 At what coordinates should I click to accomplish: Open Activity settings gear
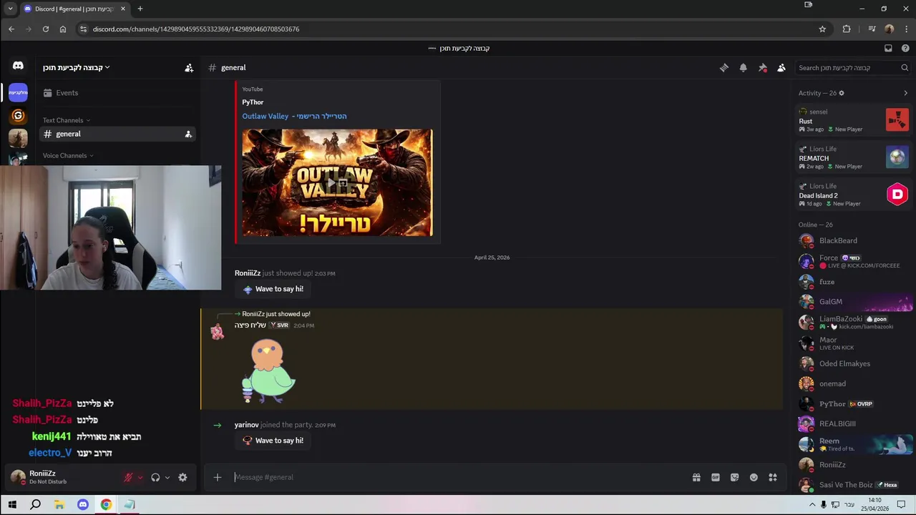pyautogui.click(x=842, y=93)
